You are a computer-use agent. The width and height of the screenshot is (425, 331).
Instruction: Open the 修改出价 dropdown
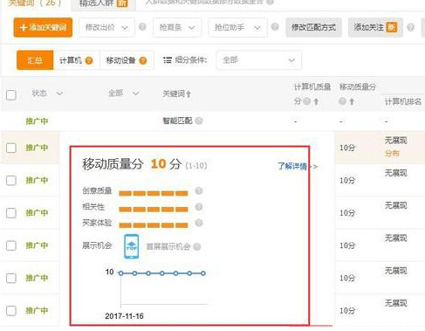pyautogui.click(x=106, y=27)
